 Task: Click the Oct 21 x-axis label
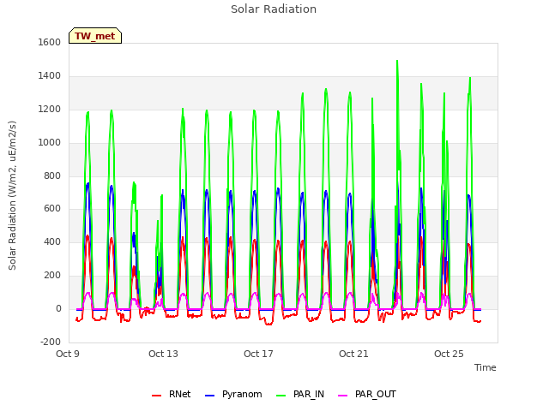353,354
